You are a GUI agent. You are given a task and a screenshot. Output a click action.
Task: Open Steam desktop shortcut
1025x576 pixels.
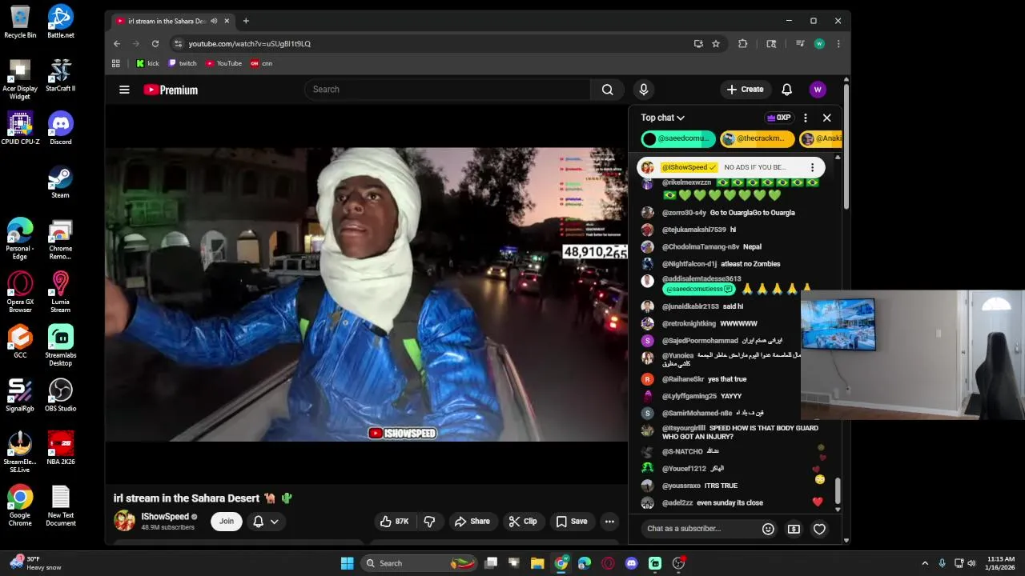tap(61, 182)
